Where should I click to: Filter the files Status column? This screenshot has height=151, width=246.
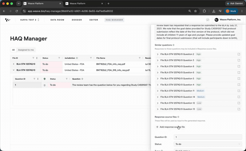[59, 58]
